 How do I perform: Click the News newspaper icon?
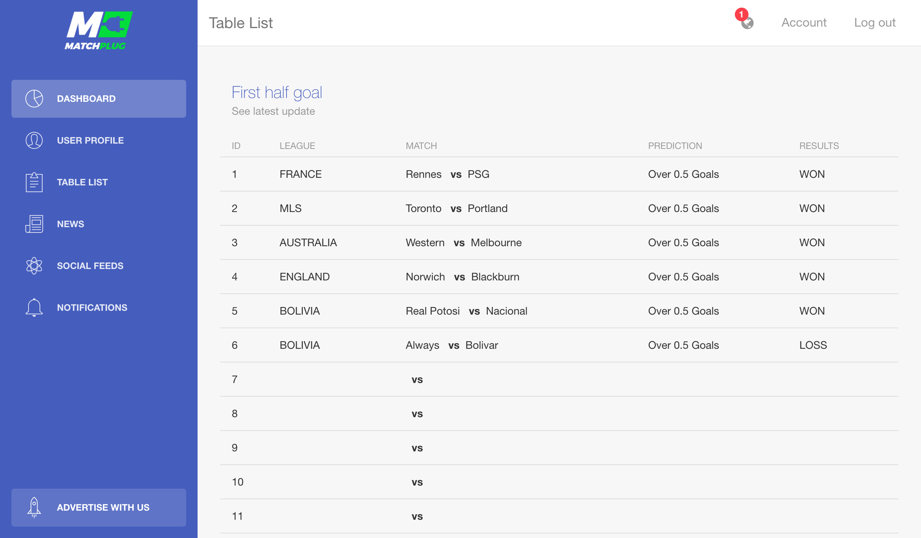click(x=34, y=224)
